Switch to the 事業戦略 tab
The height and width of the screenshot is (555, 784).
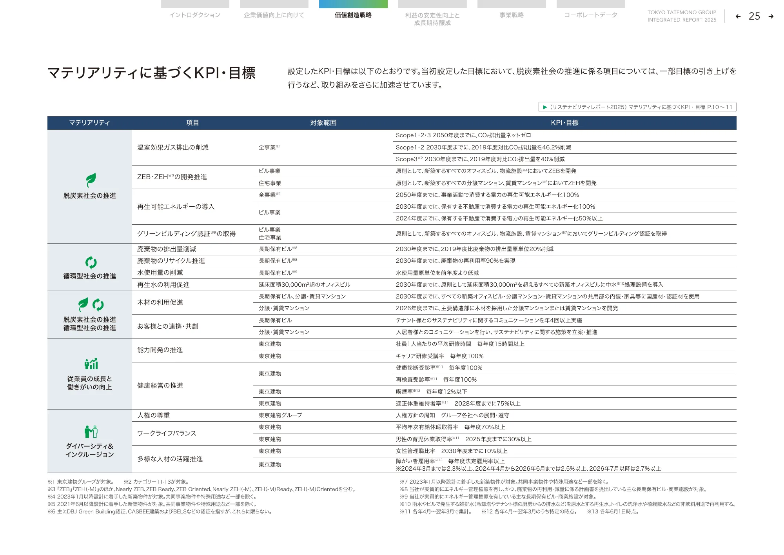point(512,15)
